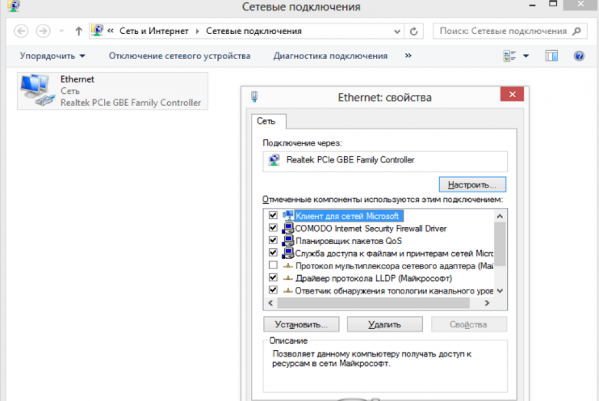The image size is (599, 401).
Task: Select the Ethernet adapter icon
Action: (36, 91)
